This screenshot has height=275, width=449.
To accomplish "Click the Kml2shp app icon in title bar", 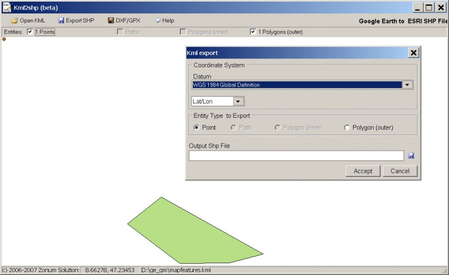I will click(7, 8).
